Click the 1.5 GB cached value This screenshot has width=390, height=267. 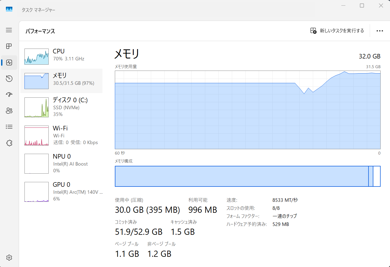coord(183,232)
